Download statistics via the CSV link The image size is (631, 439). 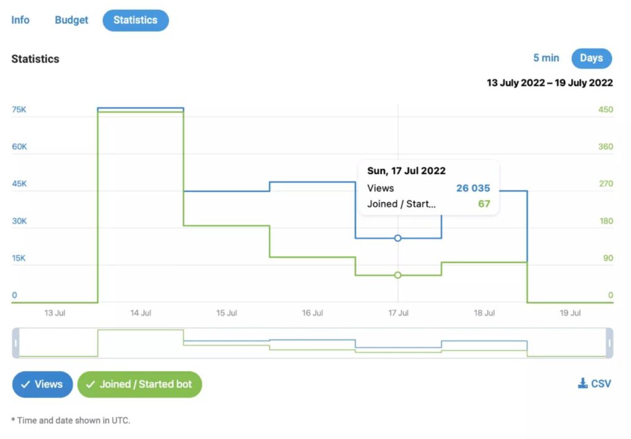pos(595,384)
